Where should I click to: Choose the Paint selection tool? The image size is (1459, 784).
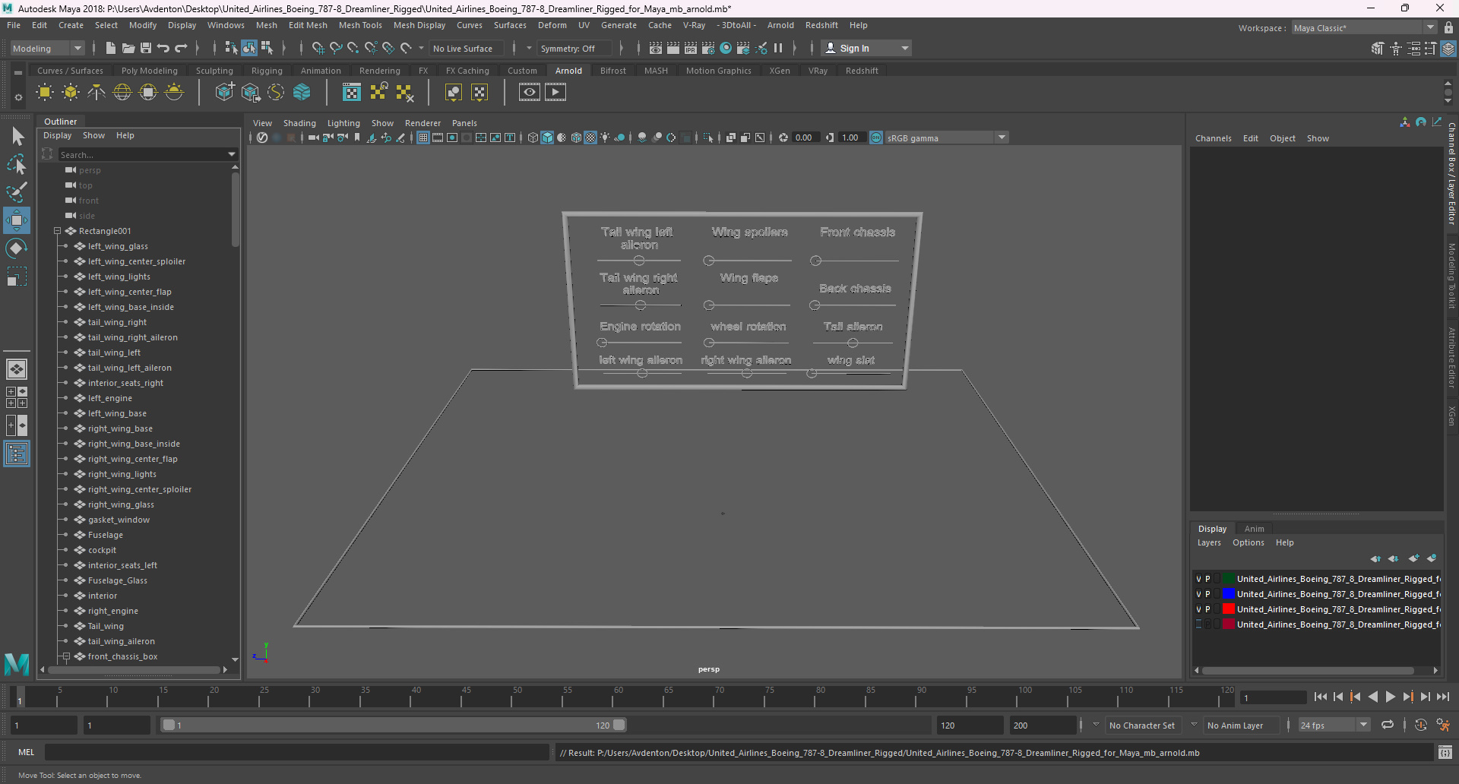tap(17, 192)
